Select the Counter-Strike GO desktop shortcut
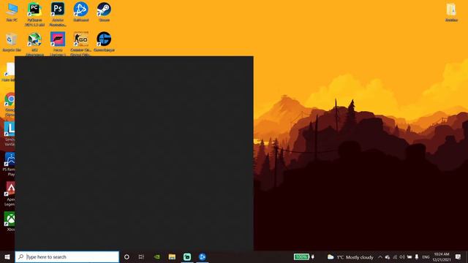The height and width of the screenshot is (263, 468). (x=81, y=44)
